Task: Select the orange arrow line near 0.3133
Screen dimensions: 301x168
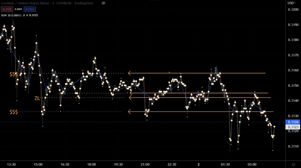Action: click(201, 112)
